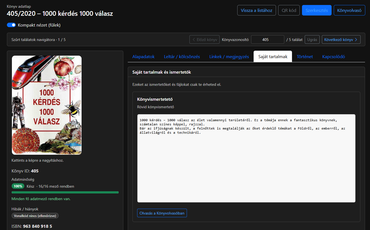This screenshot has height=230, width=370.
Task: Click the Kattints a képre a nagyításhoz hint
Action: (x=38, y=160)
